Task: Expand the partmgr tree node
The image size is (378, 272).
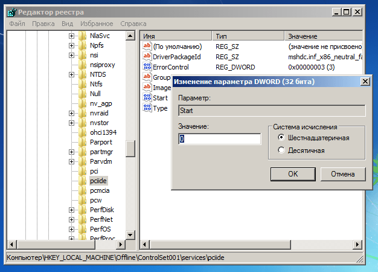Action: coord(71,152)
